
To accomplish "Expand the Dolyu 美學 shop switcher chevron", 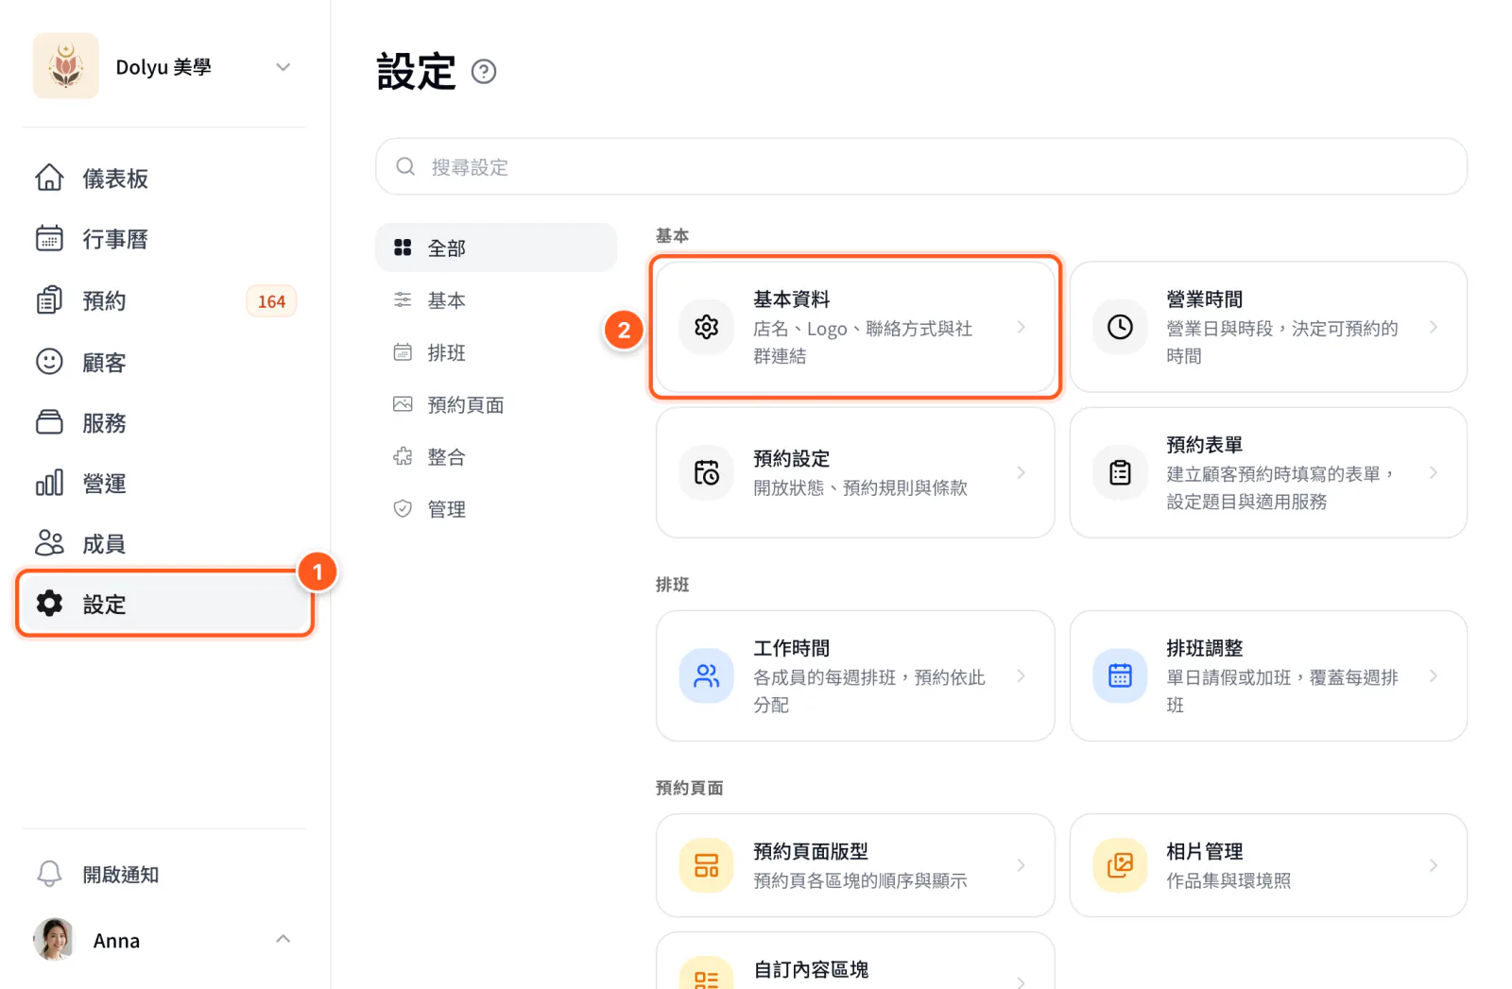I will pyautogui.click(x=283, y=67).
